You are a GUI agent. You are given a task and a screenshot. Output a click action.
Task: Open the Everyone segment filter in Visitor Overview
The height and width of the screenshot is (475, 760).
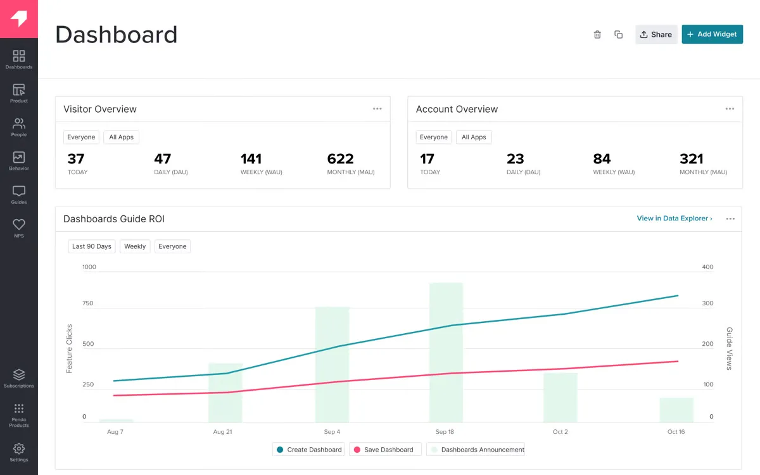(x=81, y=137)
